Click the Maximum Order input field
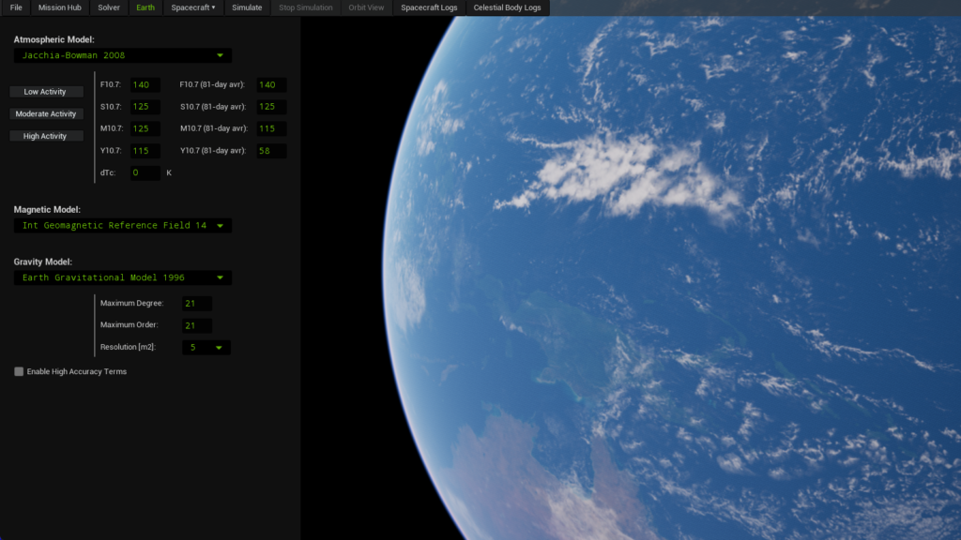Screen dimensions: 961x540 [197, 325]
